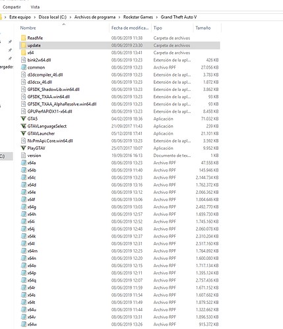Click file name x64k

32,236
